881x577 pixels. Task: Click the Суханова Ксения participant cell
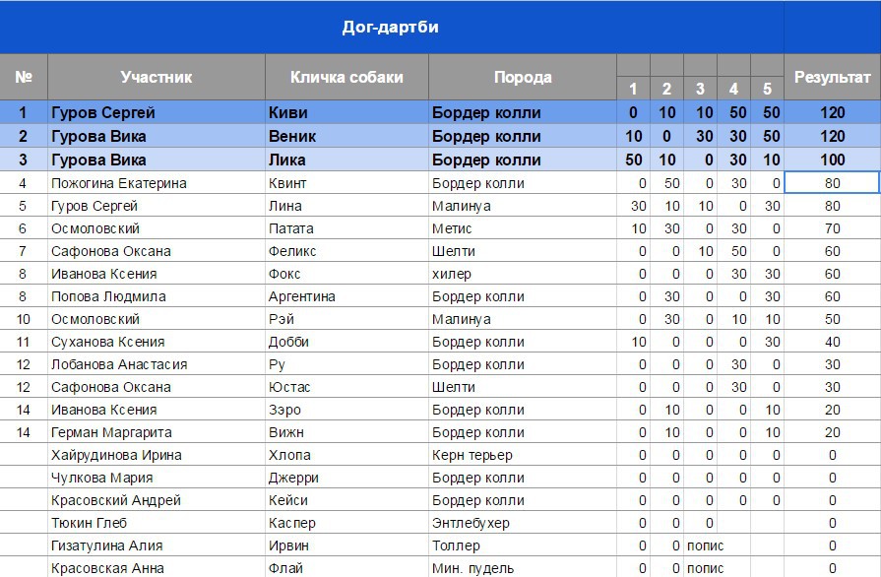tap(157, 342)
